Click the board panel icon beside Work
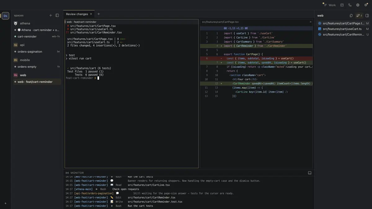 coord(342,5)
